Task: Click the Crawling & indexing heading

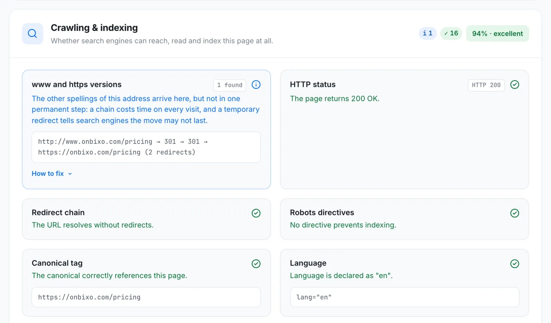Action: click(x=94, y=28)
